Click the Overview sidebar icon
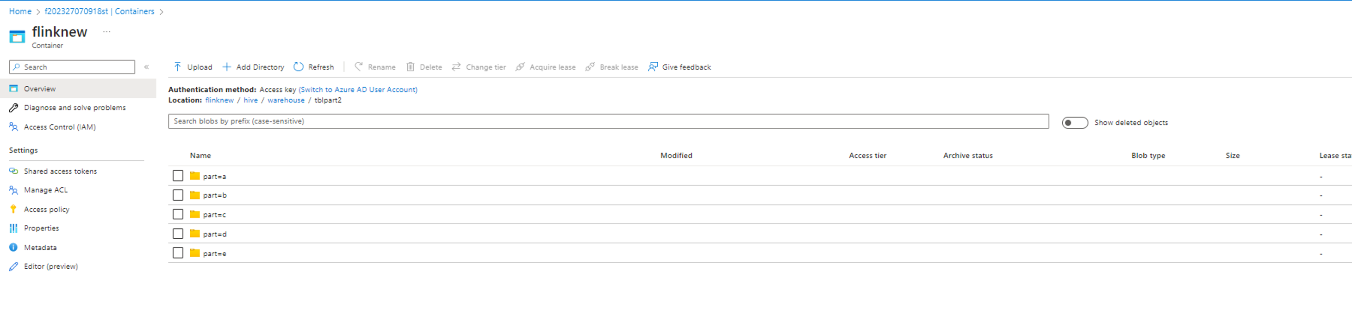The image size is (1352, 313). 13,89
